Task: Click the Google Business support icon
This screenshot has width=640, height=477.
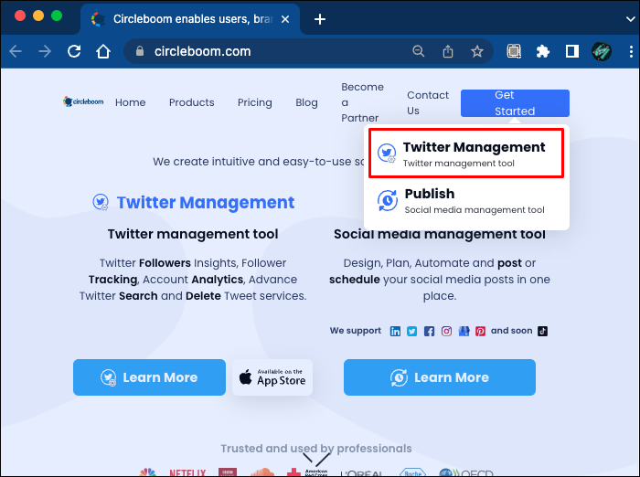Action: pos(464,331)
